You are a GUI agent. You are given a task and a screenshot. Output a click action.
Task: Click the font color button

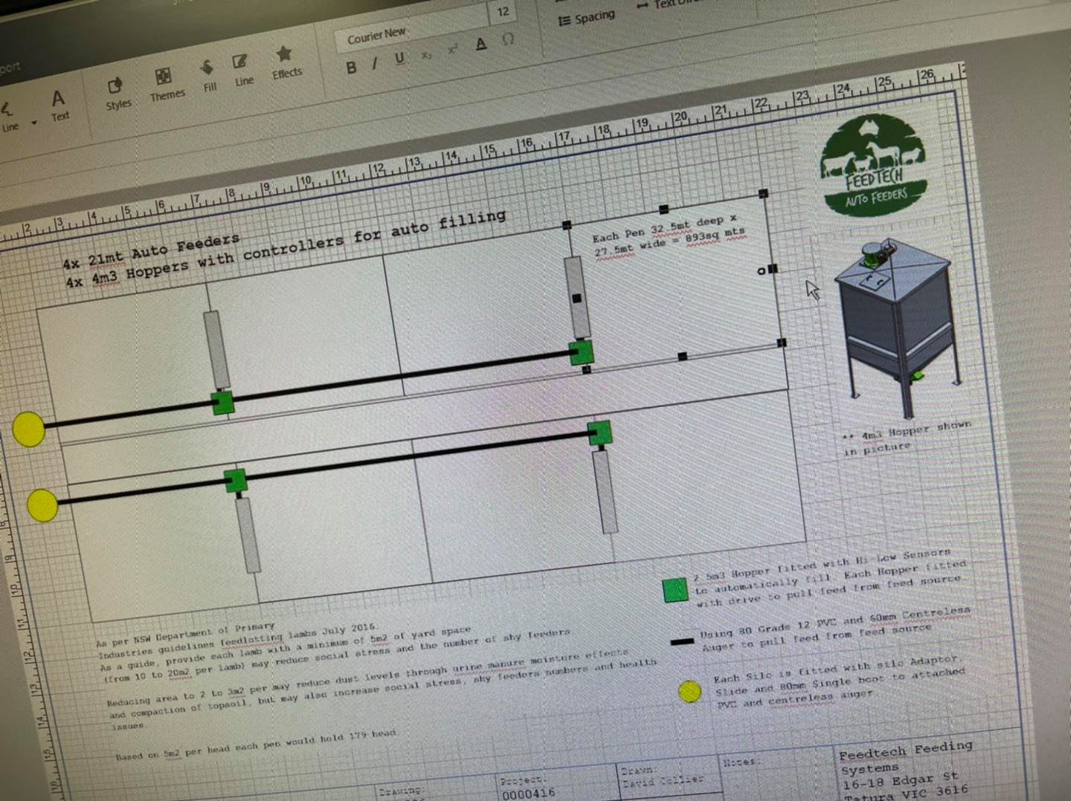point(480,43)
